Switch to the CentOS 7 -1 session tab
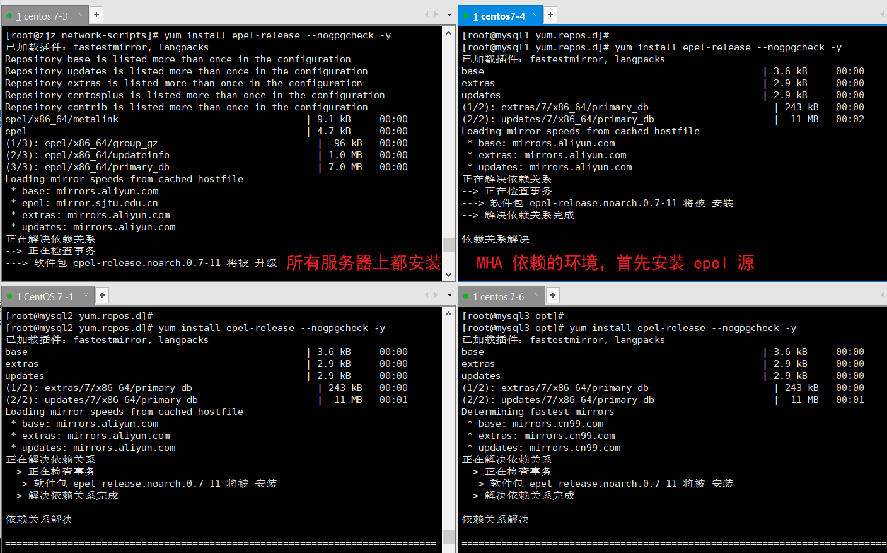The image size is (887, 553). [48, 296]
